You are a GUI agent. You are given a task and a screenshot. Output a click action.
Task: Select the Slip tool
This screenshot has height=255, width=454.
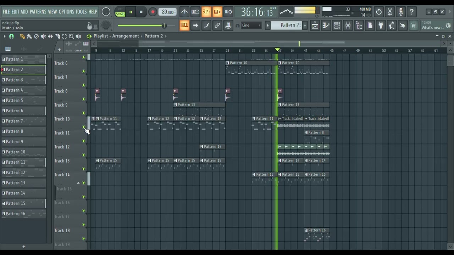[x=50, y=36]
